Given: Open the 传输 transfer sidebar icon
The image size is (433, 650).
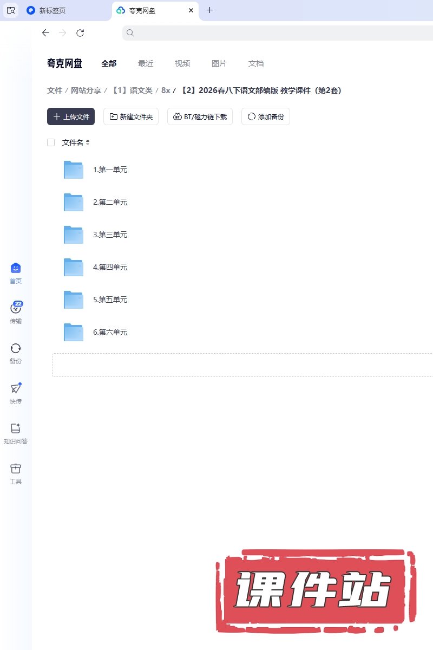Looking at the screenshot, I should (x=16, y=308).
